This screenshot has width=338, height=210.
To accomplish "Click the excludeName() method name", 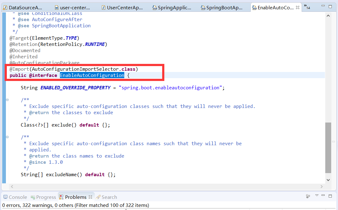I will tap(61, 175).
